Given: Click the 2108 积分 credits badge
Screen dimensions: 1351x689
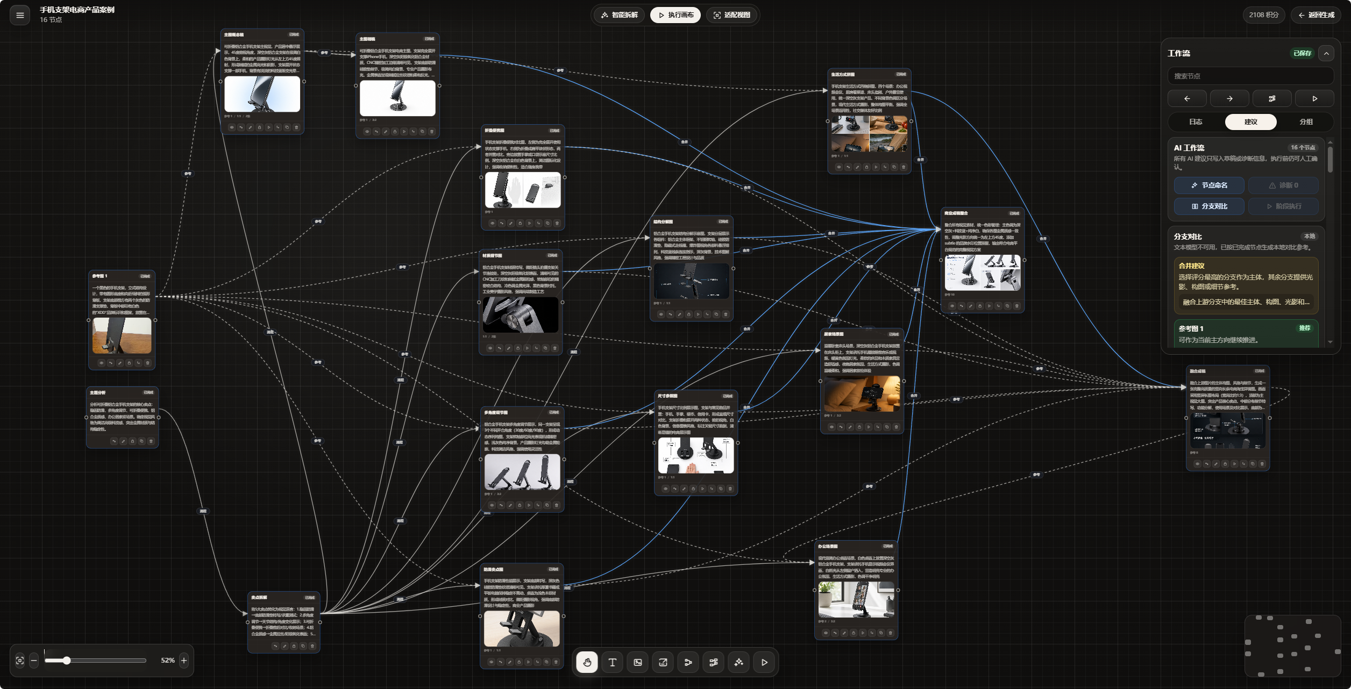Looking at the screenshot, I should coord(1263,15).
